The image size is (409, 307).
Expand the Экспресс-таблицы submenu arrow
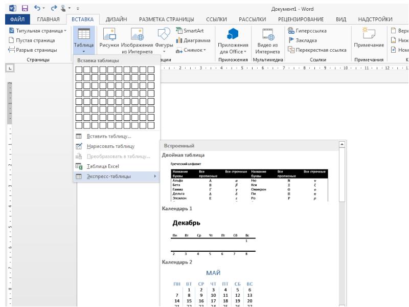click(x=155, y=177)
